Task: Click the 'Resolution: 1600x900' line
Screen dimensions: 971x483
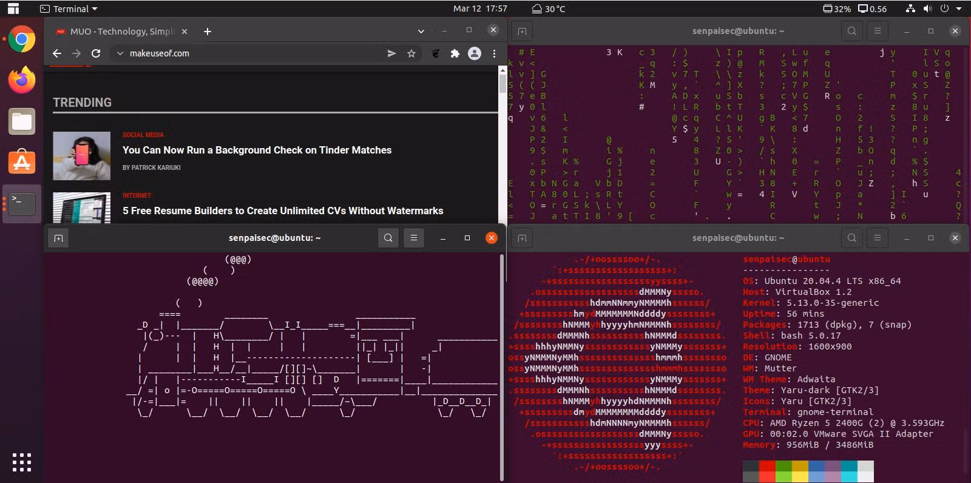Action: 797,346
